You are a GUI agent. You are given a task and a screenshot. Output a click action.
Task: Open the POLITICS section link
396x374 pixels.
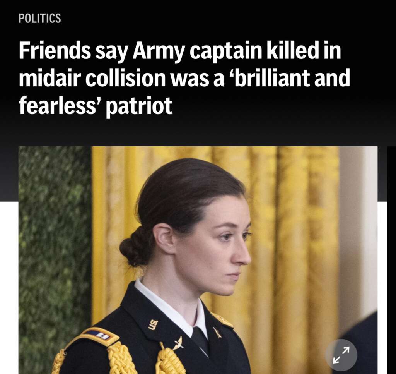pyautogui.click(x=40, y=18)
